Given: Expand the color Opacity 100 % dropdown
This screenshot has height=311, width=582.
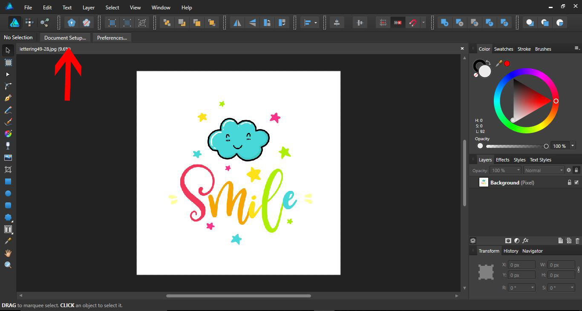Looking at the screenshot, I should click(x=573, y=146).
